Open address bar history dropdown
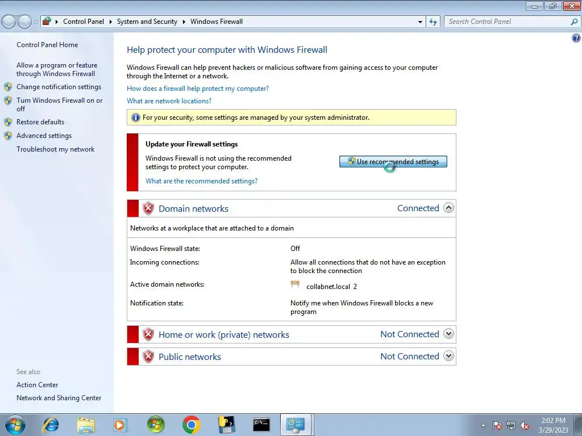Screen dimensions: 582x436 pyautogui.click(x=420, y=22)
